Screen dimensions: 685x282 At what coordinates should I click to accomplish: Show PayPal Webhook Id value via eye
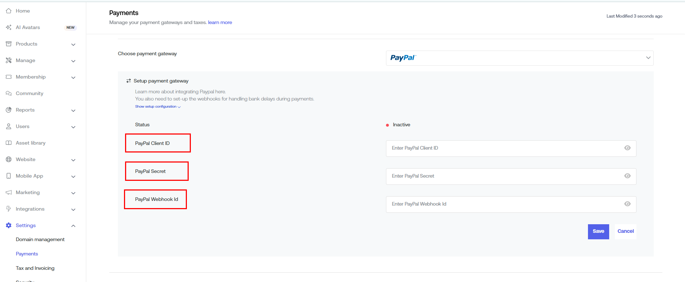pyautogui.click(x=627, y=204)
